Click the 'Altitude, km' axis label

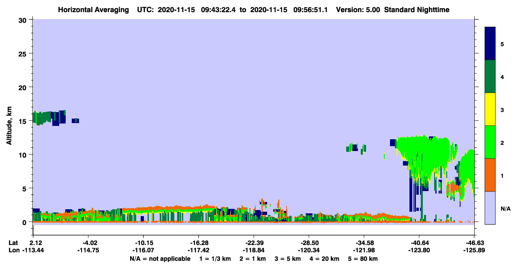pos(9,126)
